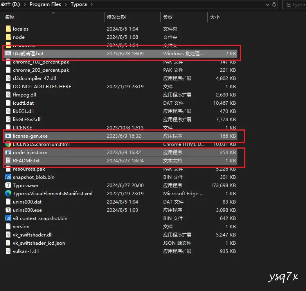Select the Typora.VisualElementsManifest.xml file name
The image size is (306, 291).
tap(52, 194)
